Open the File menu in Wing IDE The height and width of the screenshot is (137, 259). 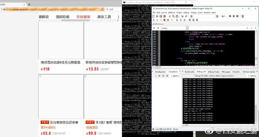[154, 12]
